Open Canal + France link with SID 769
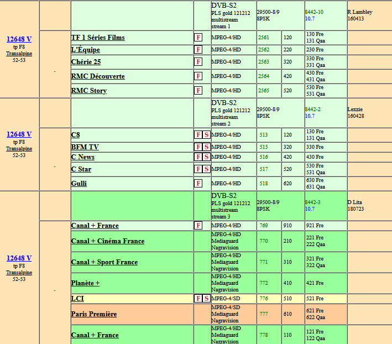Image resolution: width=392 pixels, height=344 pixels. [x=95, y=226]
